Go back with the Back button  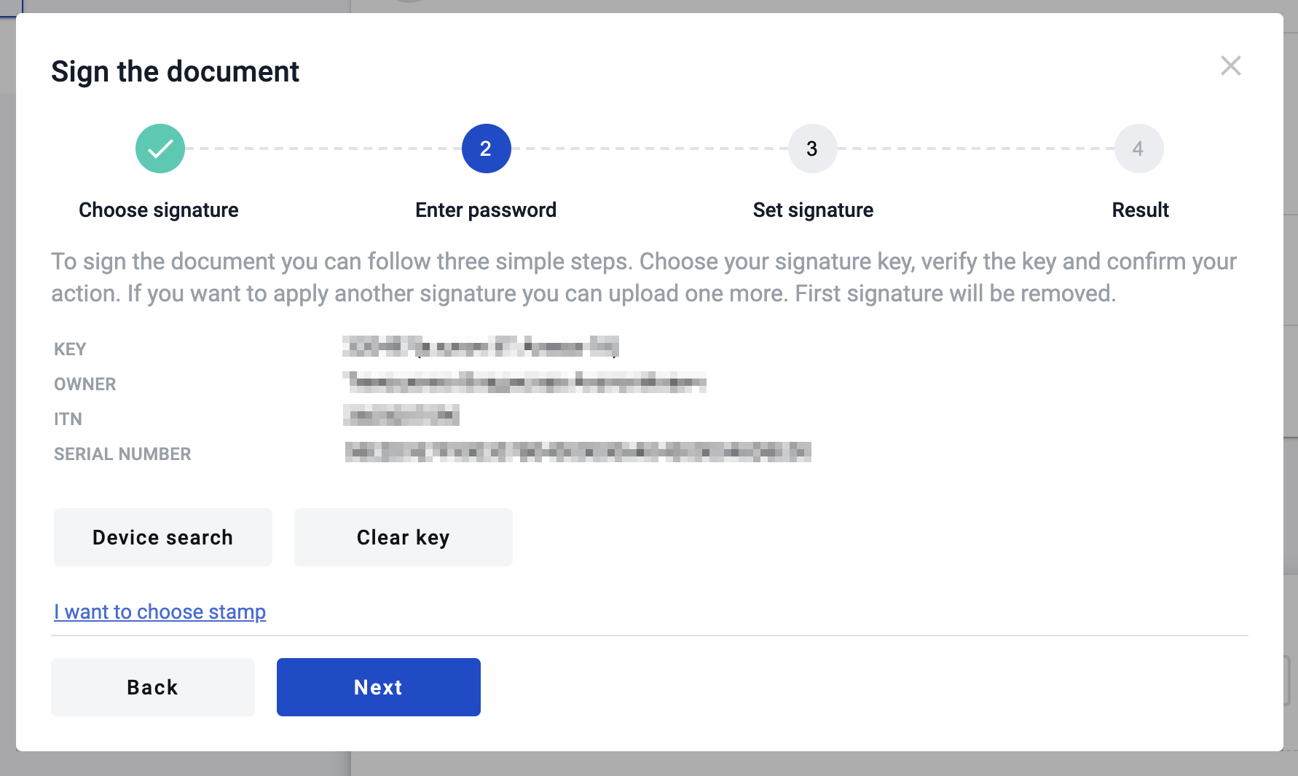153,687
